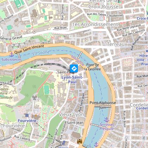148x148 pixels.
Task: Select the anchor icon at the bottom of the Saône
Action: click(96, 144)
